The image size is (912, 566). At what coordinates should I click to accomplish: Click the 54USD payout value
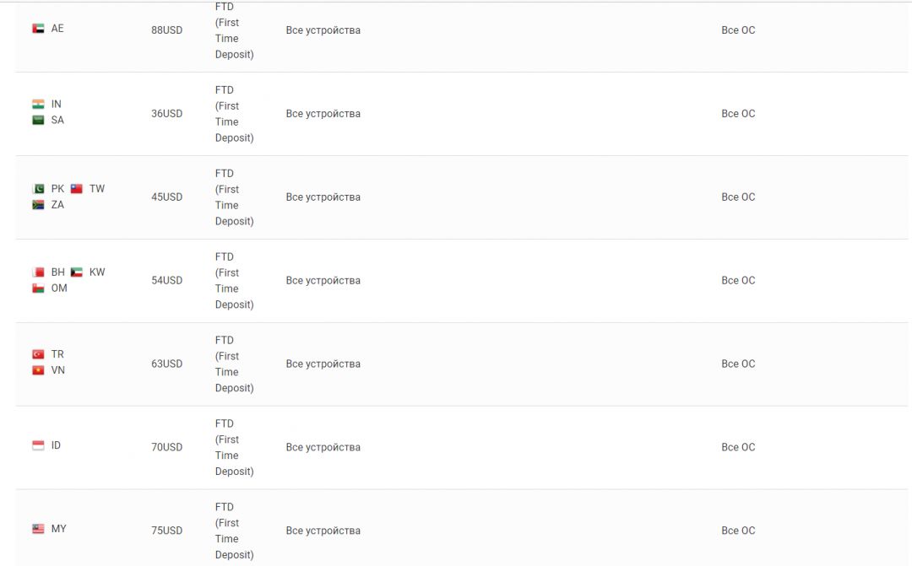167,281
